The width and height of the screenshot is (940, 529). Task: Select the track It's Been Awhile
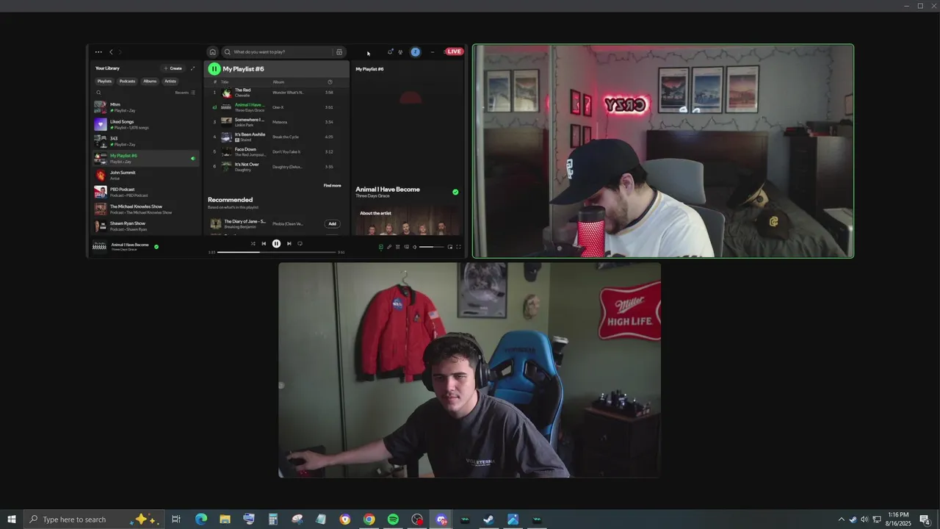pos(276,137)
